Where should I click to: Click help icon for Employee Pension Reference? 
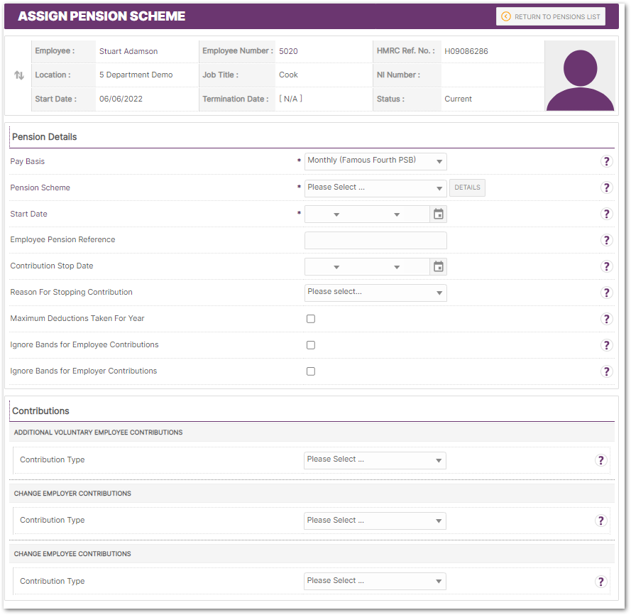(606, 240)
